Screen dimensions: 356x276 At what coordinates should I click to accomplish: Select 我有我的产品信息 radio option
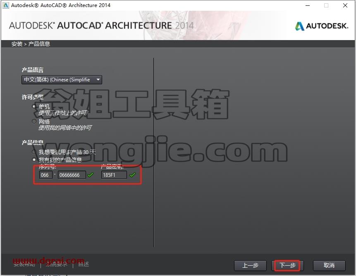[x=34, y=160]
